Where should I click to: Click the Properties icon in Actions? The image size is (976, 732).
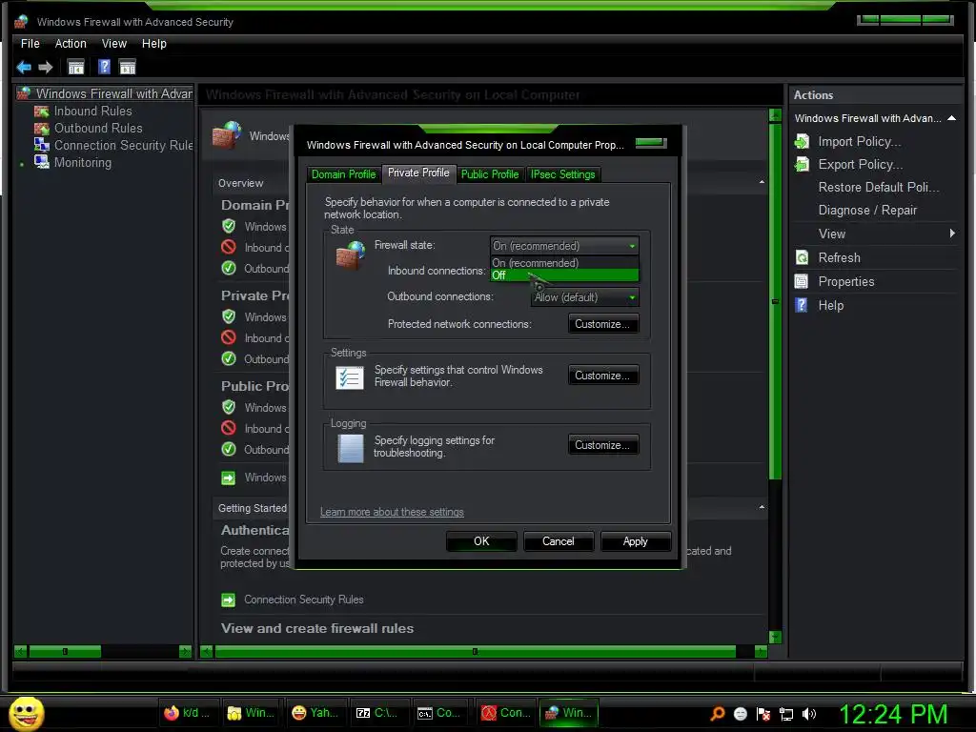(802, 281)
